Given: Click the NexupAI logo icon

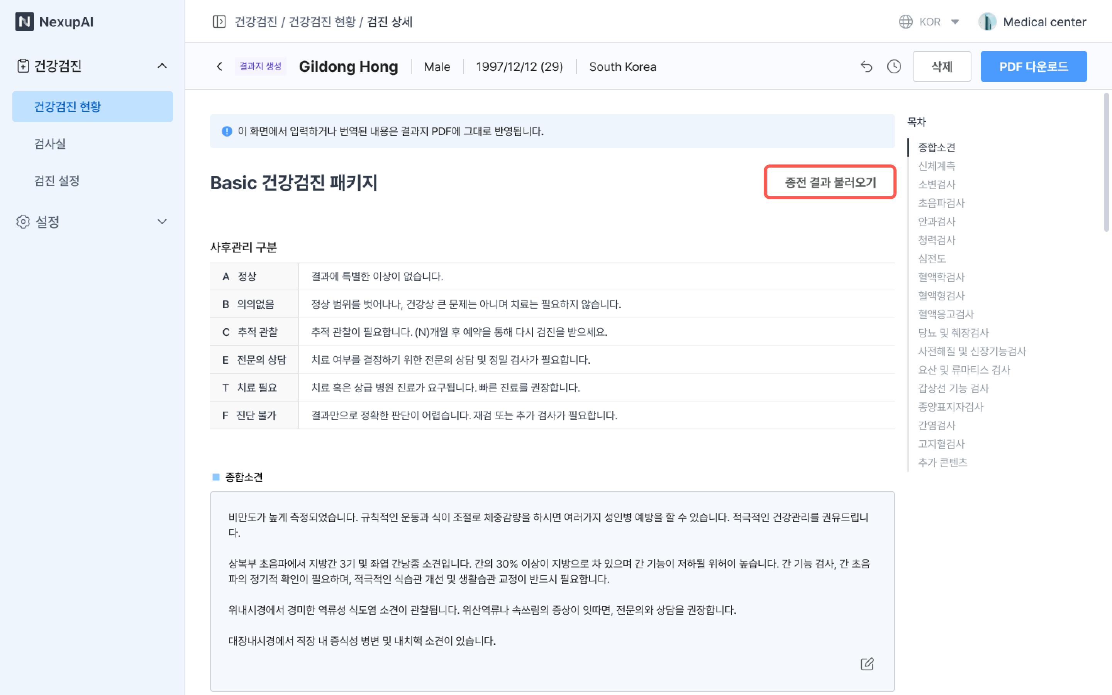Looking at the screenshot, I should pos(24,22).
